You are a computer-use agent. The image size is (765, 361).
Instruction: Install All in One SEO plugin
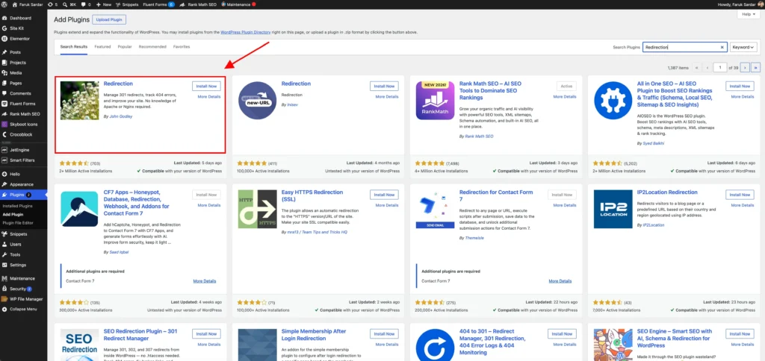point(740,86)
